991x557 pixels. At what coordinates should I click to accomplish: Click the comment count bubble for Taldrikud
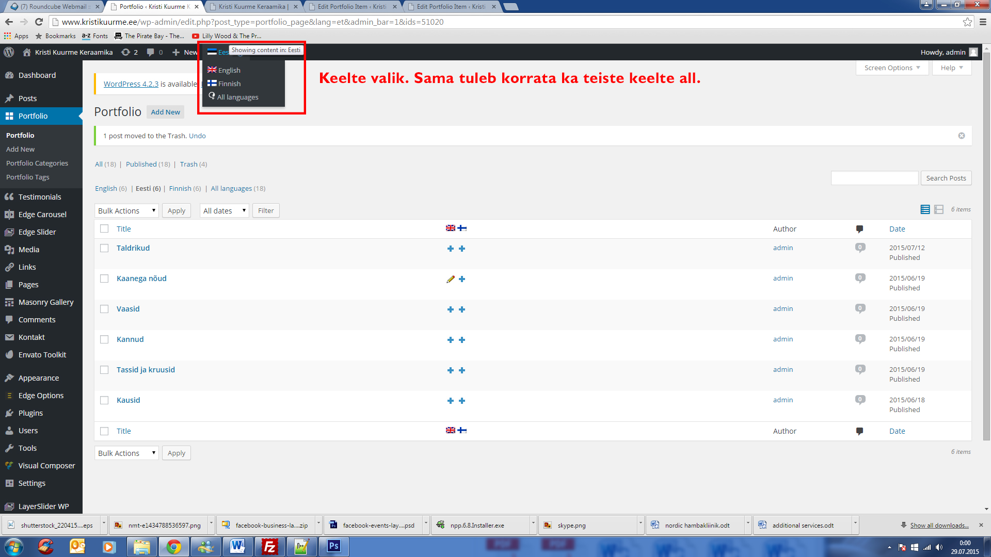860,248
